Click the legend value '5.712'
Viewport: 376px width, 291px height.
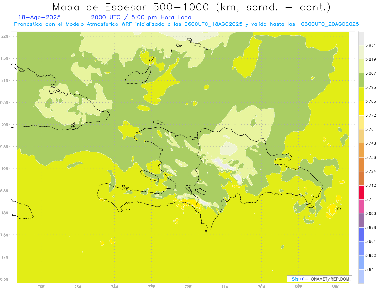coord(370,186)
